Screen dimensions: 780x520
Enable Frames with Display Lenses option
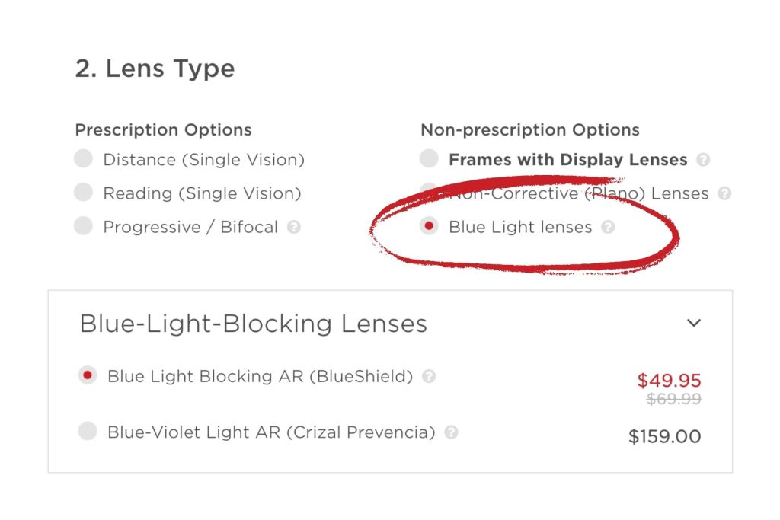429,158
